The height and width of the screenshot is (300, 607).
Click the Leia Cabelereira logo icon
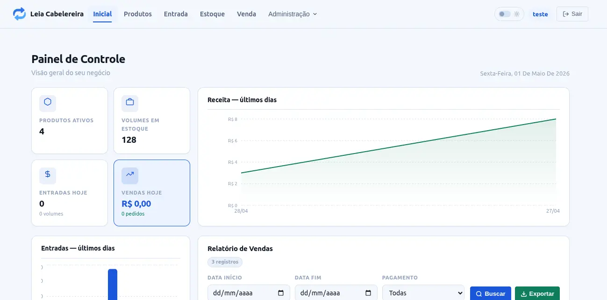(x=20, y=14)
